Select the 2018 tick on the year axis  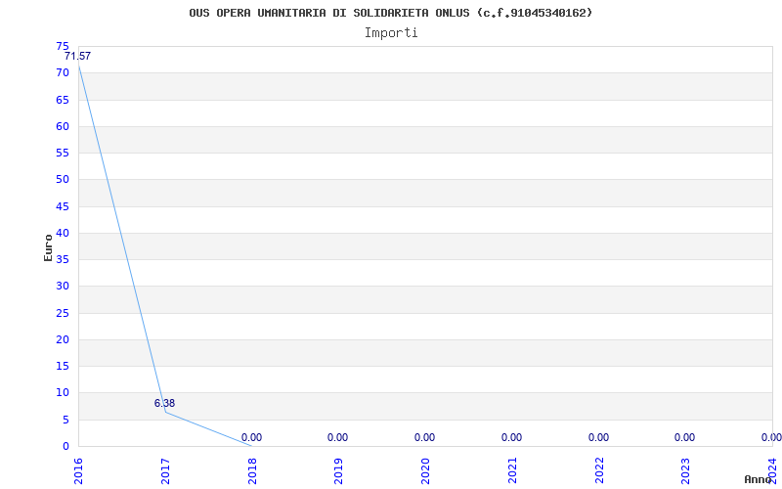(x=252, y=472)
